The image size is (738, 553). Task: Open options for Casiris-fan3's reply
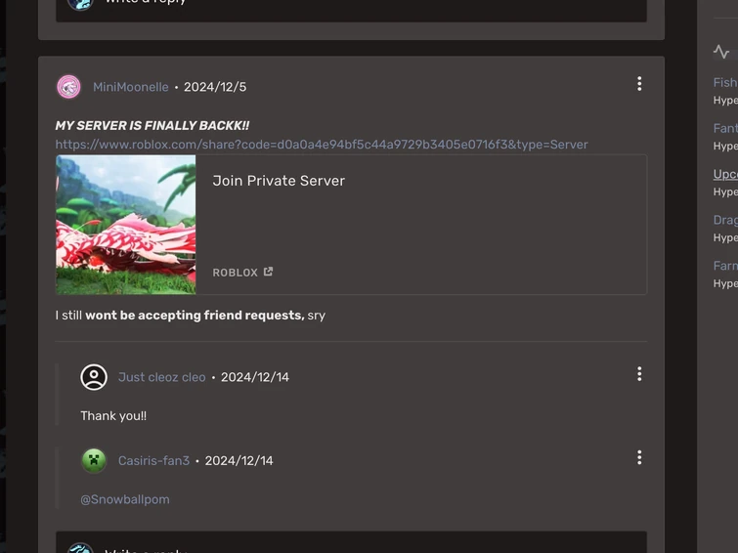pyautogui.click(x=639, y=457)
